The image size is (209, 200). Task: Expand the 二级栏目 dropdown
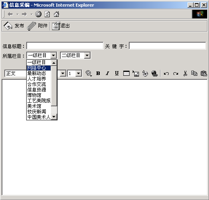tap(87, 55)
